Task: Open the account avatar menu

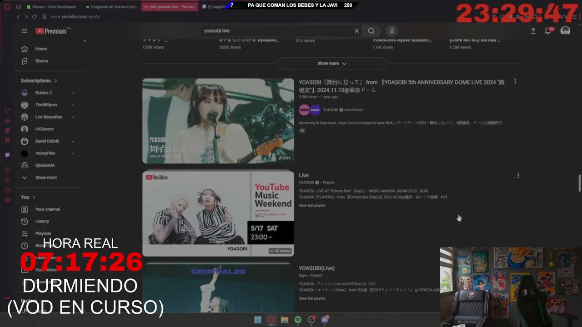Action: [x=565, y=30]
